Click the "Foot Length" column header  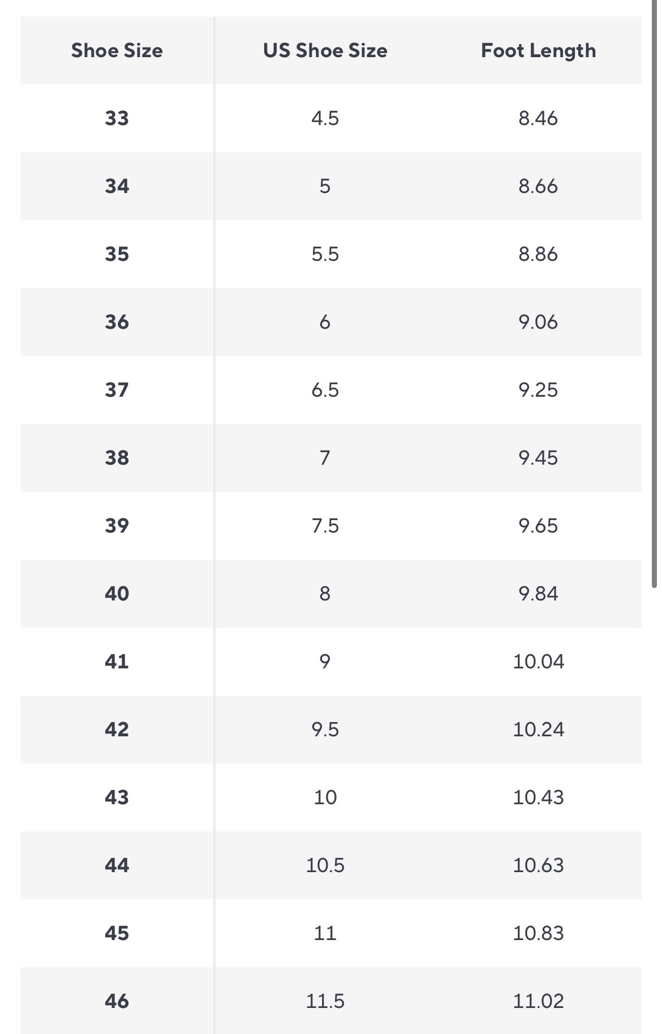pyautogui.click(x=538, y=51)
